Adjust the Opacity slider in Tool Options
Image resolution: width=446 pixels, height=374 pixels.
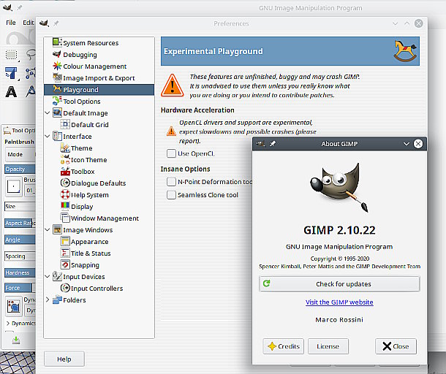(x=20, y=169)
